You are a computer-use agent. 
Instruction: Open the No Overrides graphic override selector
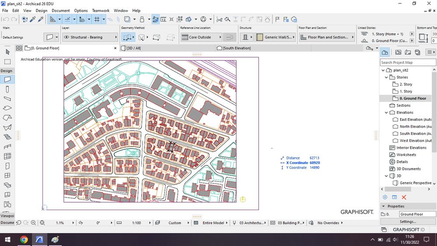[x=328, y=223]
